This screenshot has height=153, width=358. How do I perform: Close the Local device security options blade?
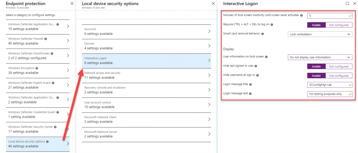tap(213, 3)
